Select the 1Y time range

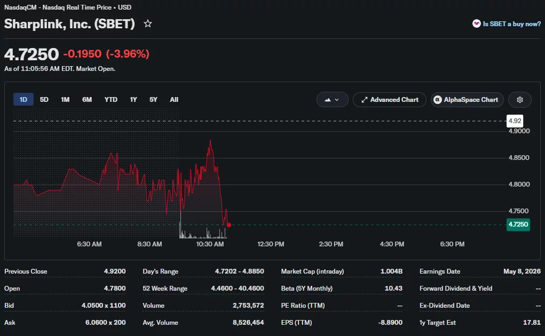(x=133, y=100)
